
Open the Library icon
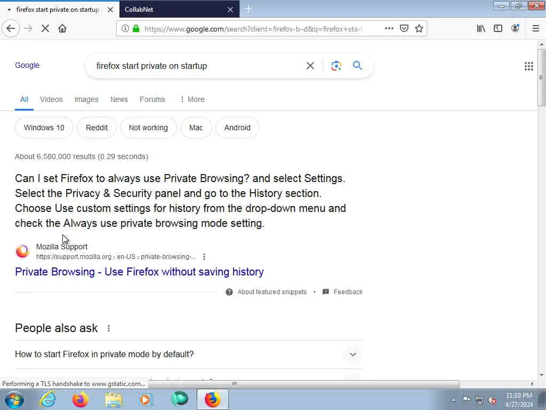coord(481,29)
